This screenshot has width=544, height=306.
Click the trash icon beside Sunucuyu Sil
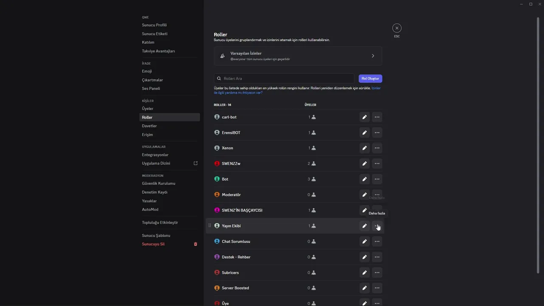tap(195, 244)
